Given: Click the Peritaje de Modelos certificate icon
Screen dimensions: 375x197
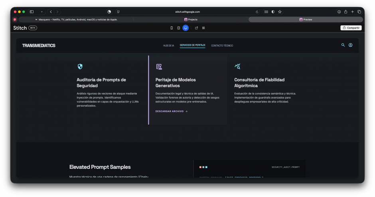Looking at the screenshot, I should pos(159,67).
